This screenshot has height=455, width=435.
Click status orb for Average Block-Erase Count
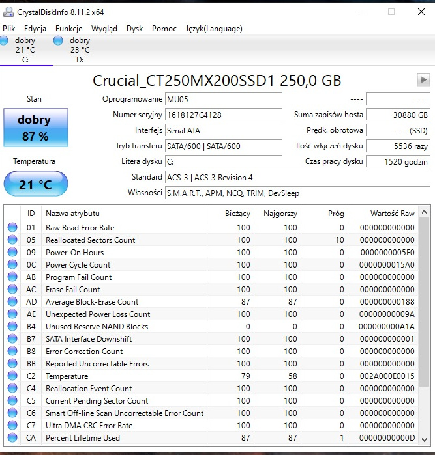pos(12,301)
